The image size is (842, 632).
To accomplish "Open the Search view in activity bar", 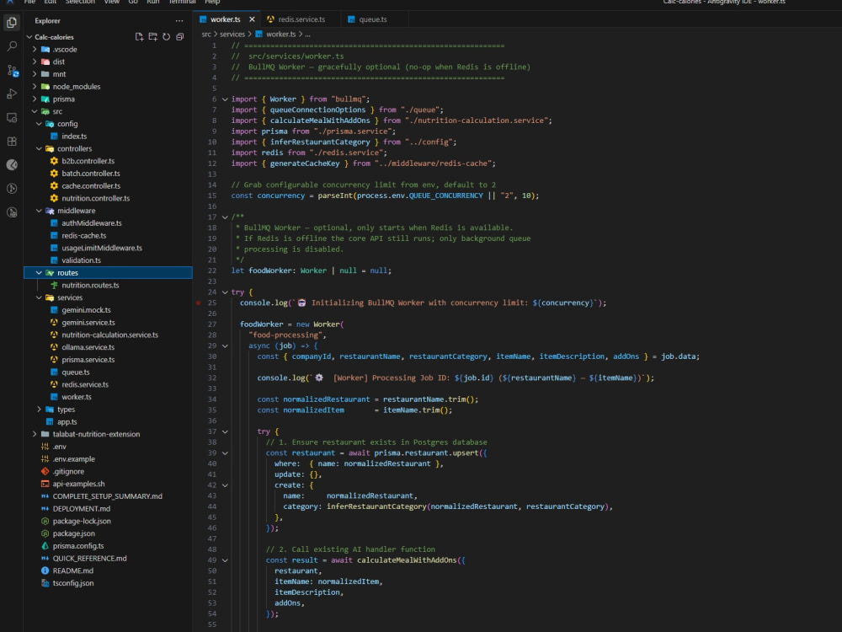I will click(x=12, y=46).
